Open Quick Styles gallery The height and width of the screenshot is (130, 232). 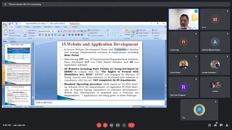point(133,33)
